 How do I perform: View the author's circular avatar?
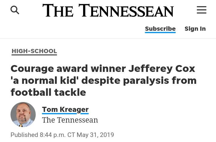[23, 115]
